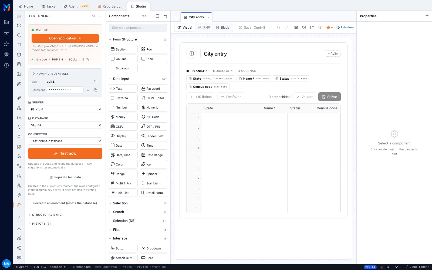Viewport: 432px width, 270px height.
Task: Click the folder icon in editor toolbar
Action: (312, 27)
